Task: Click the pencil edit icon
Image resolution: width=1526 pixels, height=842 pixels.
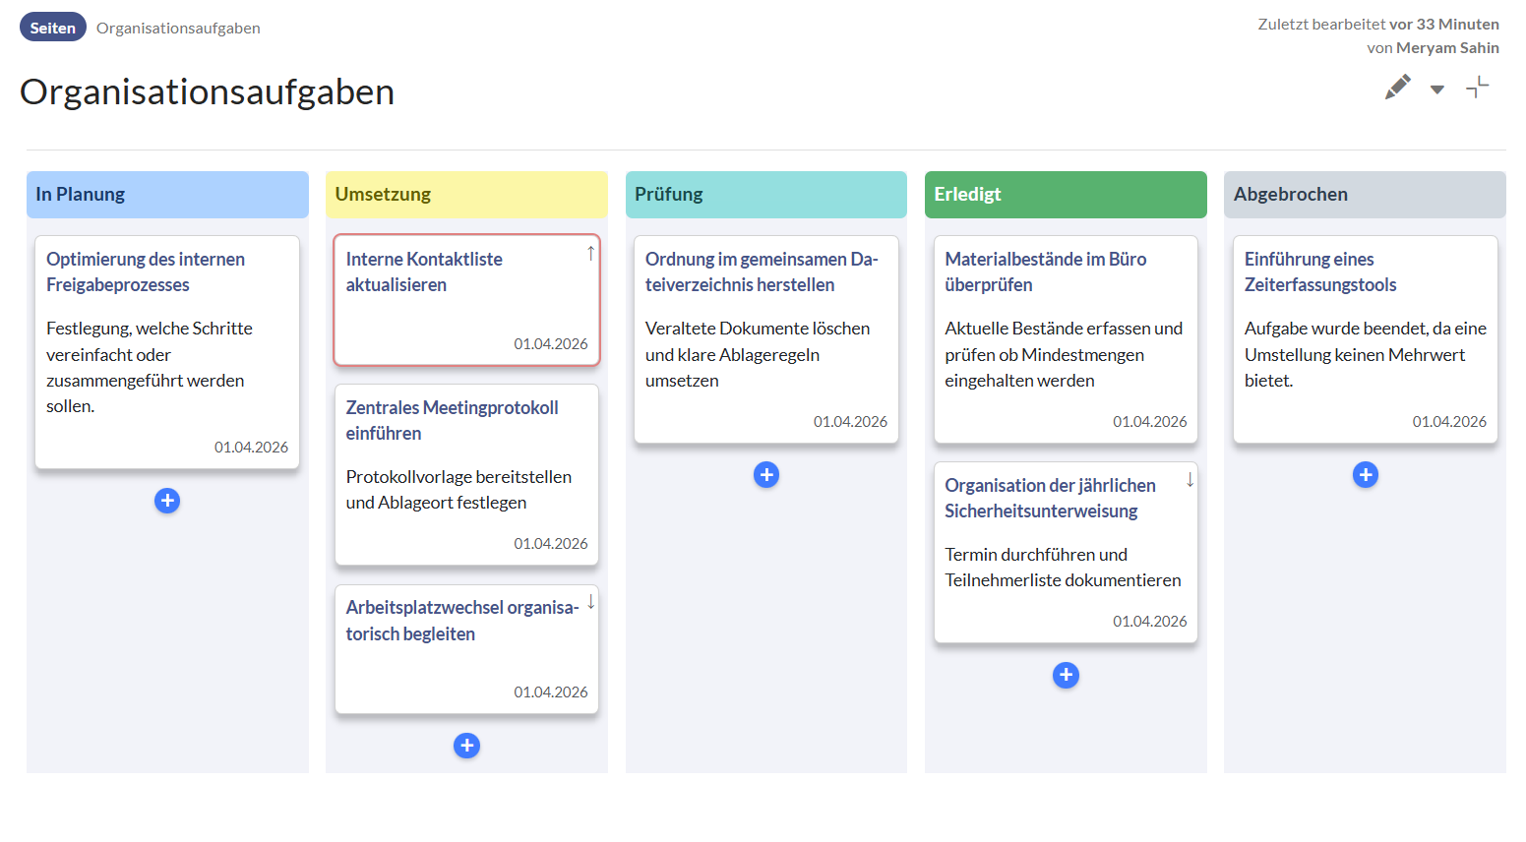Action: click(x=1397, y=88)
